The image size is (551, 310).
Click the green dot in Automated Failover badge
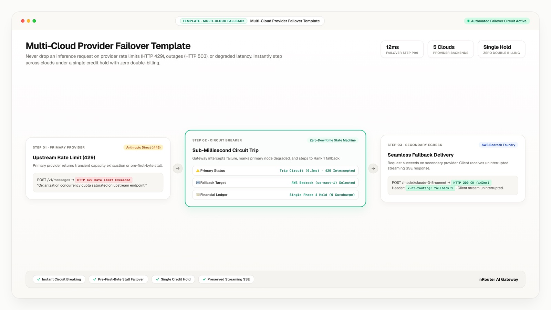click(x=468, y=21)
